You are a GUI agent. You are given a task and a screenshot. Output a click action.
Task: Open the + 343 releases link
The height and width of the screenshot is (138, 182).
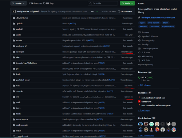(x=145, y=85)
